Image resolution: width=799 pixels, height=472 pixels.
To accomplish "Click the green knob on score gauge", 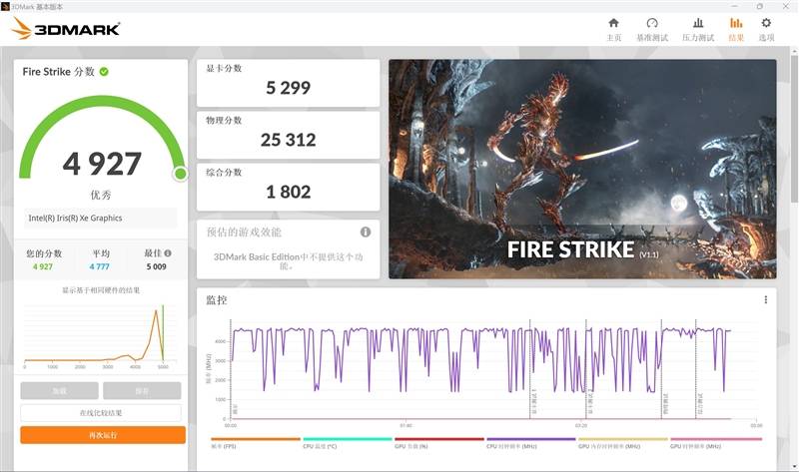I will pyautogui.click(x=180, y=174).
